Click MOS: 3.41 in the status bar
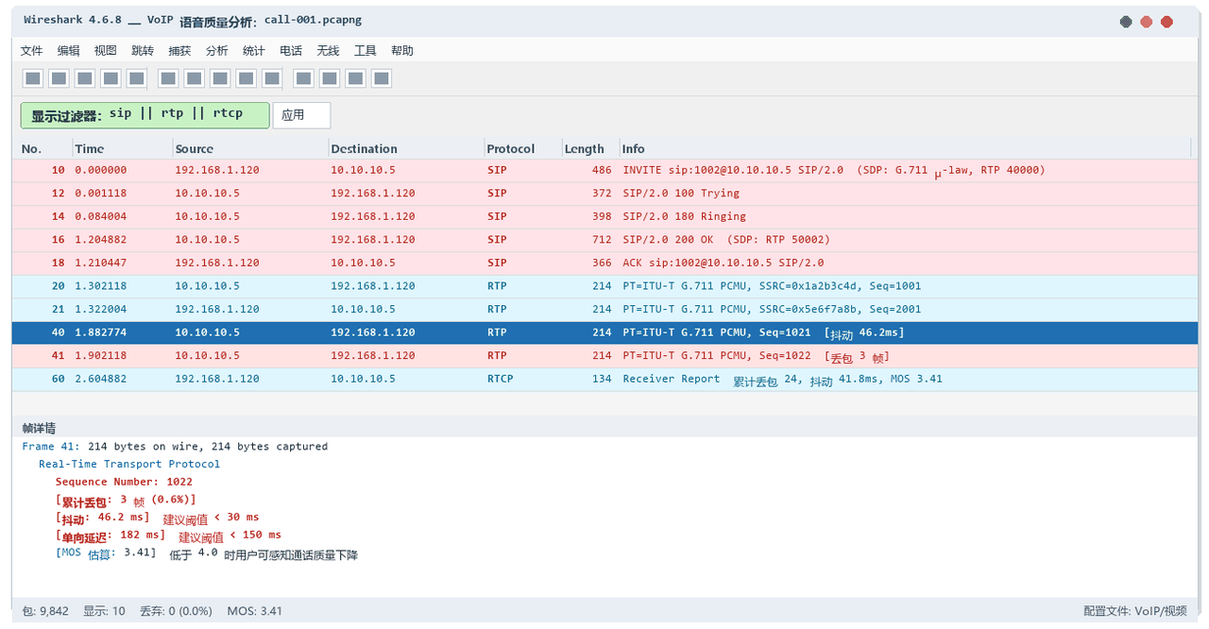Viewport: 1209px width, 629px height. 255,611
